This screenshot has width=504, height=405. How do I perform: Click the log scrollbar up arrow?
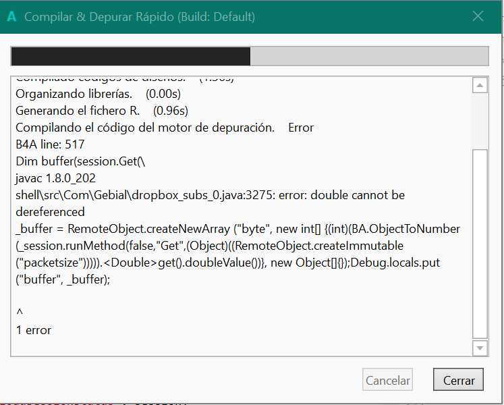tap(480, 85)
